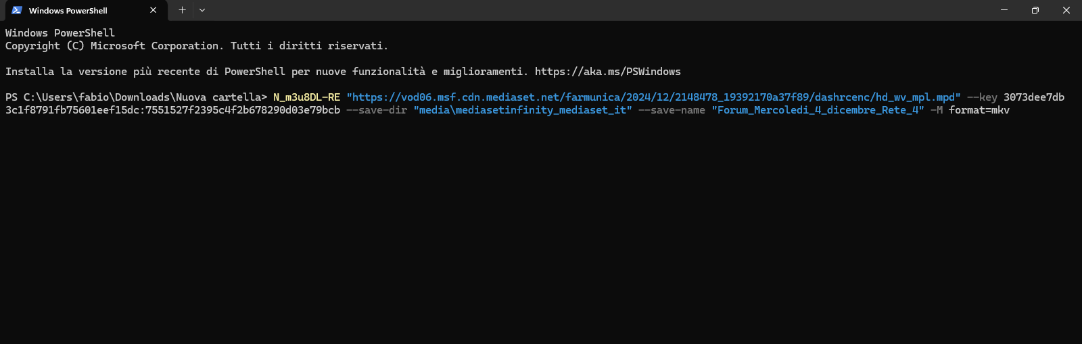
Task: Expand the new tab profile dropdown
Action: coord(202,10)
